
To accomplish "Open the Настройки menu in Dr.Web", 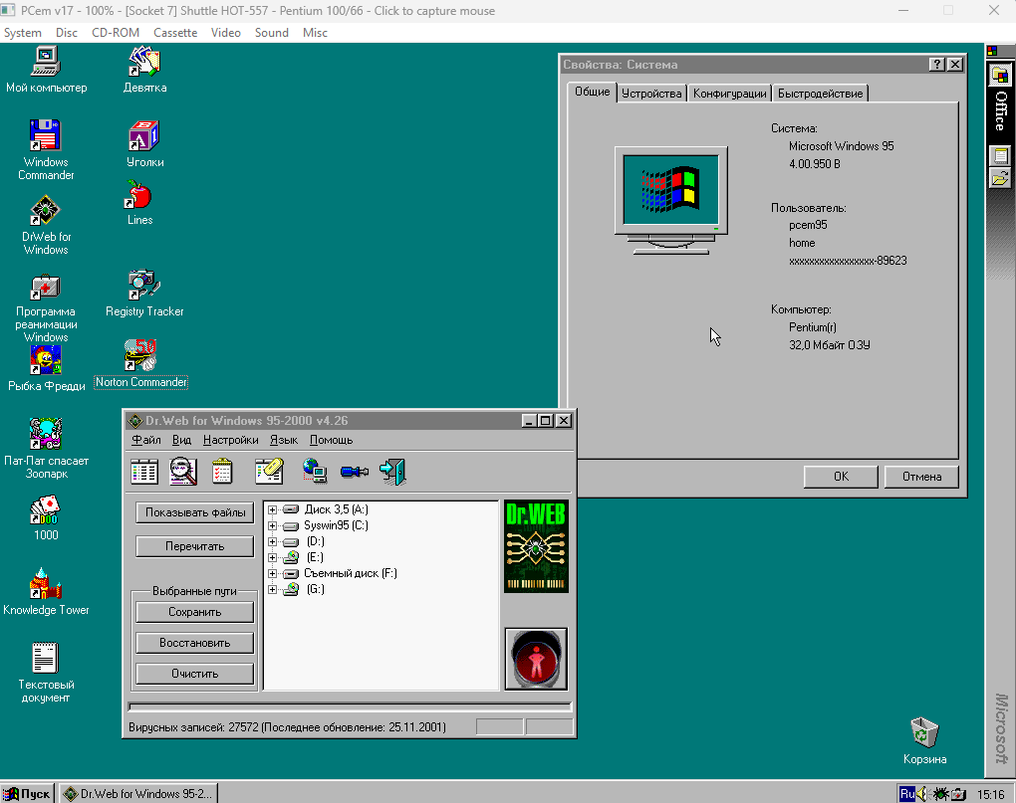I will pyautogui.click(x=230, y=440).
